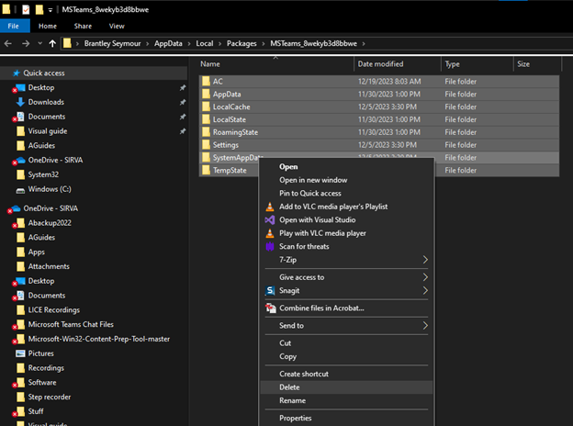The width and height of the screenshot is (573, 426).
Task: Open Customize Quick Access Toolbar dropdown
Action: 51,10
